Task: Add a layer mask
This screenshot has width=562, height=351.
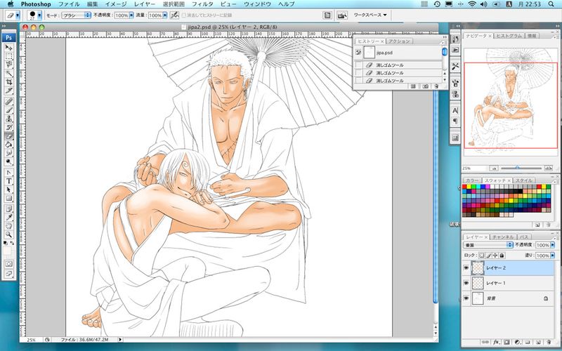Action: click(x=507, y=343)
